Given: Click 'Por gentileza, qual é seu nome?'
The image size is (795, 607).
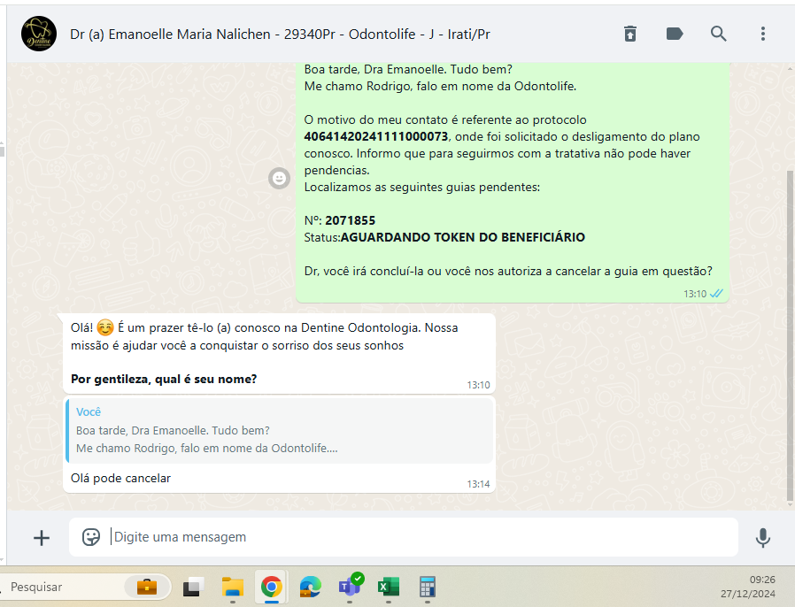Looking at the screenshot, I should (164, 379).
